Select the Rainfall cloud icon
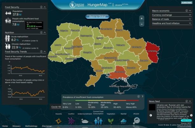Image resolution: width=195 pixels, height=128 pixels. (x=124, y=121)
